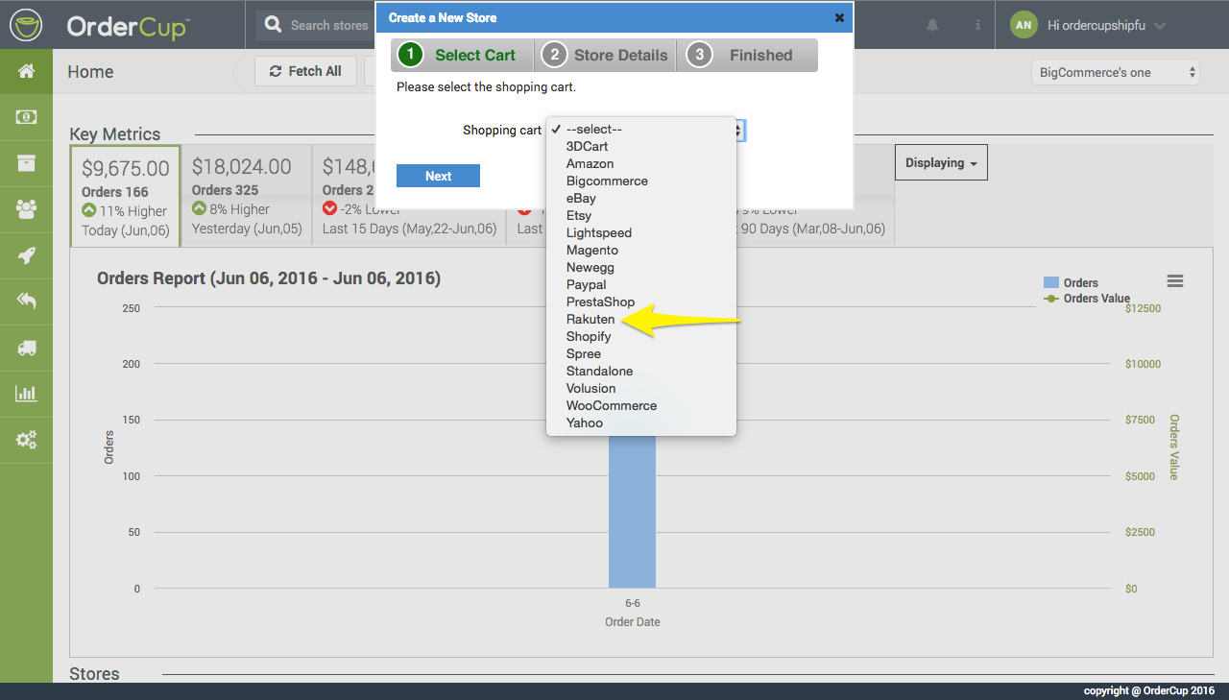Open the shipping truck sidebar icon
This screenshot has width=1229, height=700.
pyautogui.click(x=26, y=348)
